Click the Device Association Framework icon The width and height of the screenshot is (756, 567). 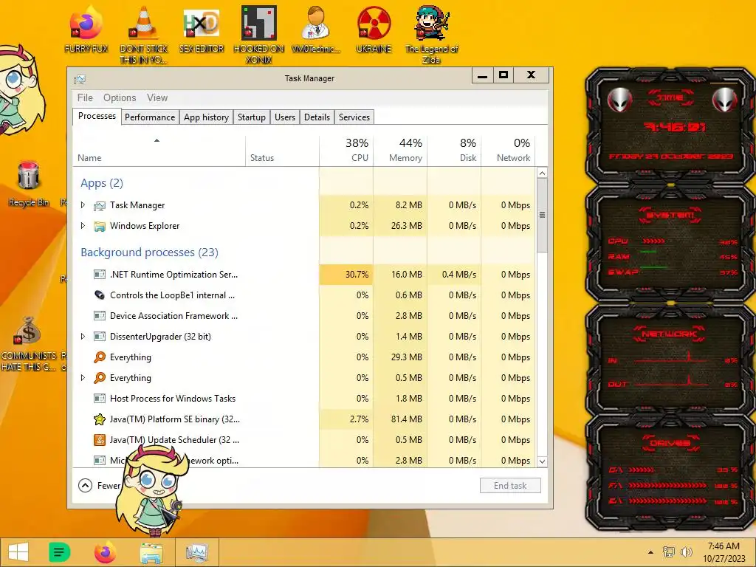[100, 316]
